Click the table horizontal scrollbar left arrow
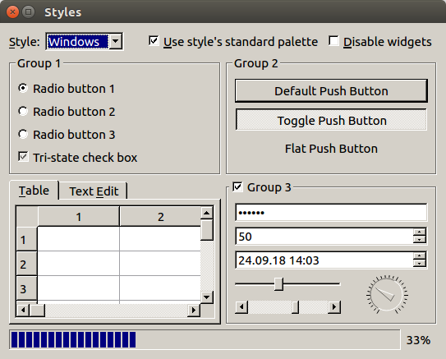 23,310
